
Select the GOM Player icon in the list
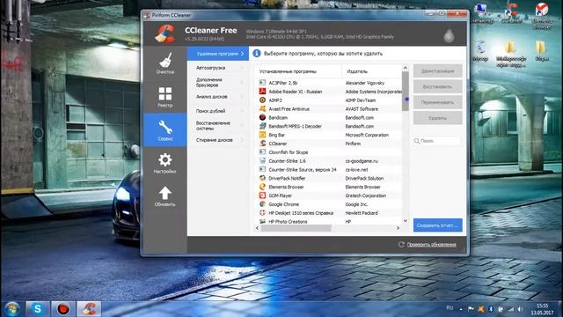(x=262, y=195)
